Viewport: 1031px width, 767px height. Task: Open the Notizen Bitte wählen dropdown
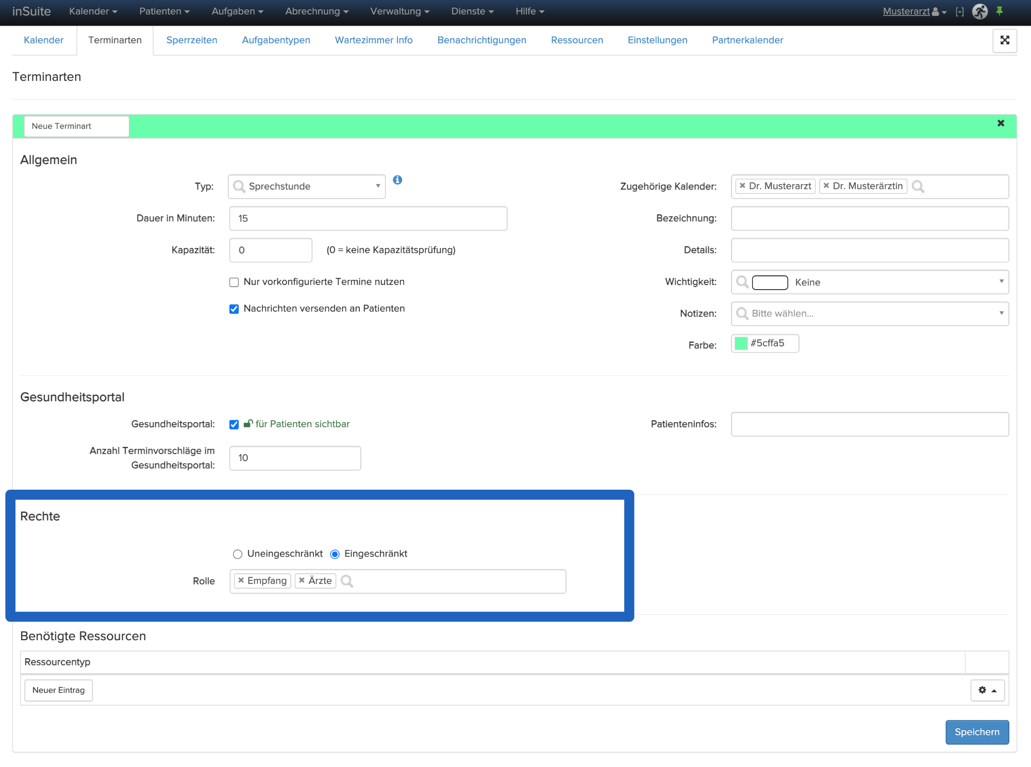(870, 314)
